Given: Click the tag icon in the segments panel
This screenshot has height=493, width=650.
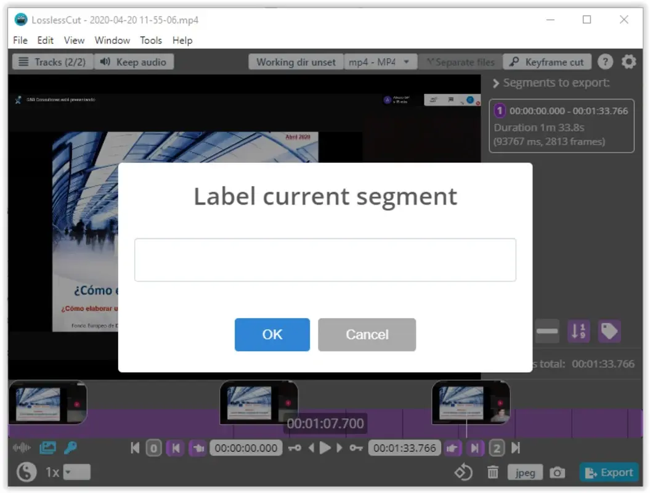Looking at the screenshot, I should tap(609, 331).
